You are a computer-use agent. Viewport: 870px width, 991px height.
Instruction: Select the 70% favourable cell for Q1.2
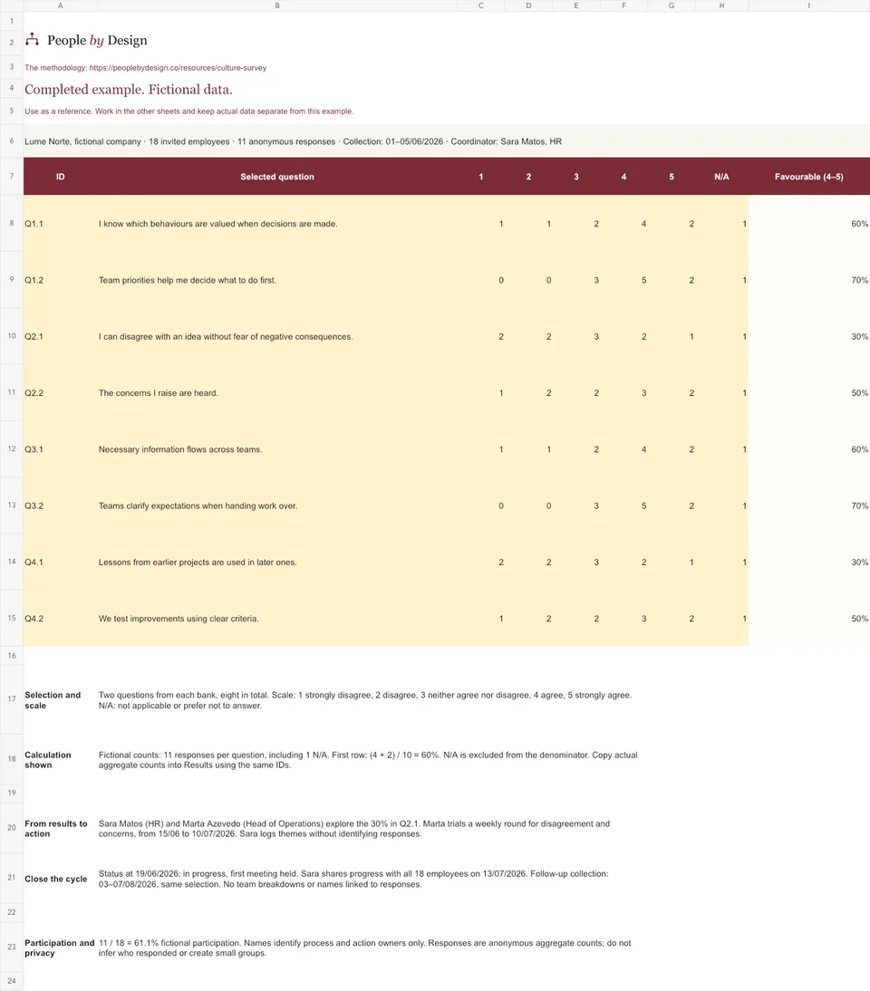pos(808,280)
